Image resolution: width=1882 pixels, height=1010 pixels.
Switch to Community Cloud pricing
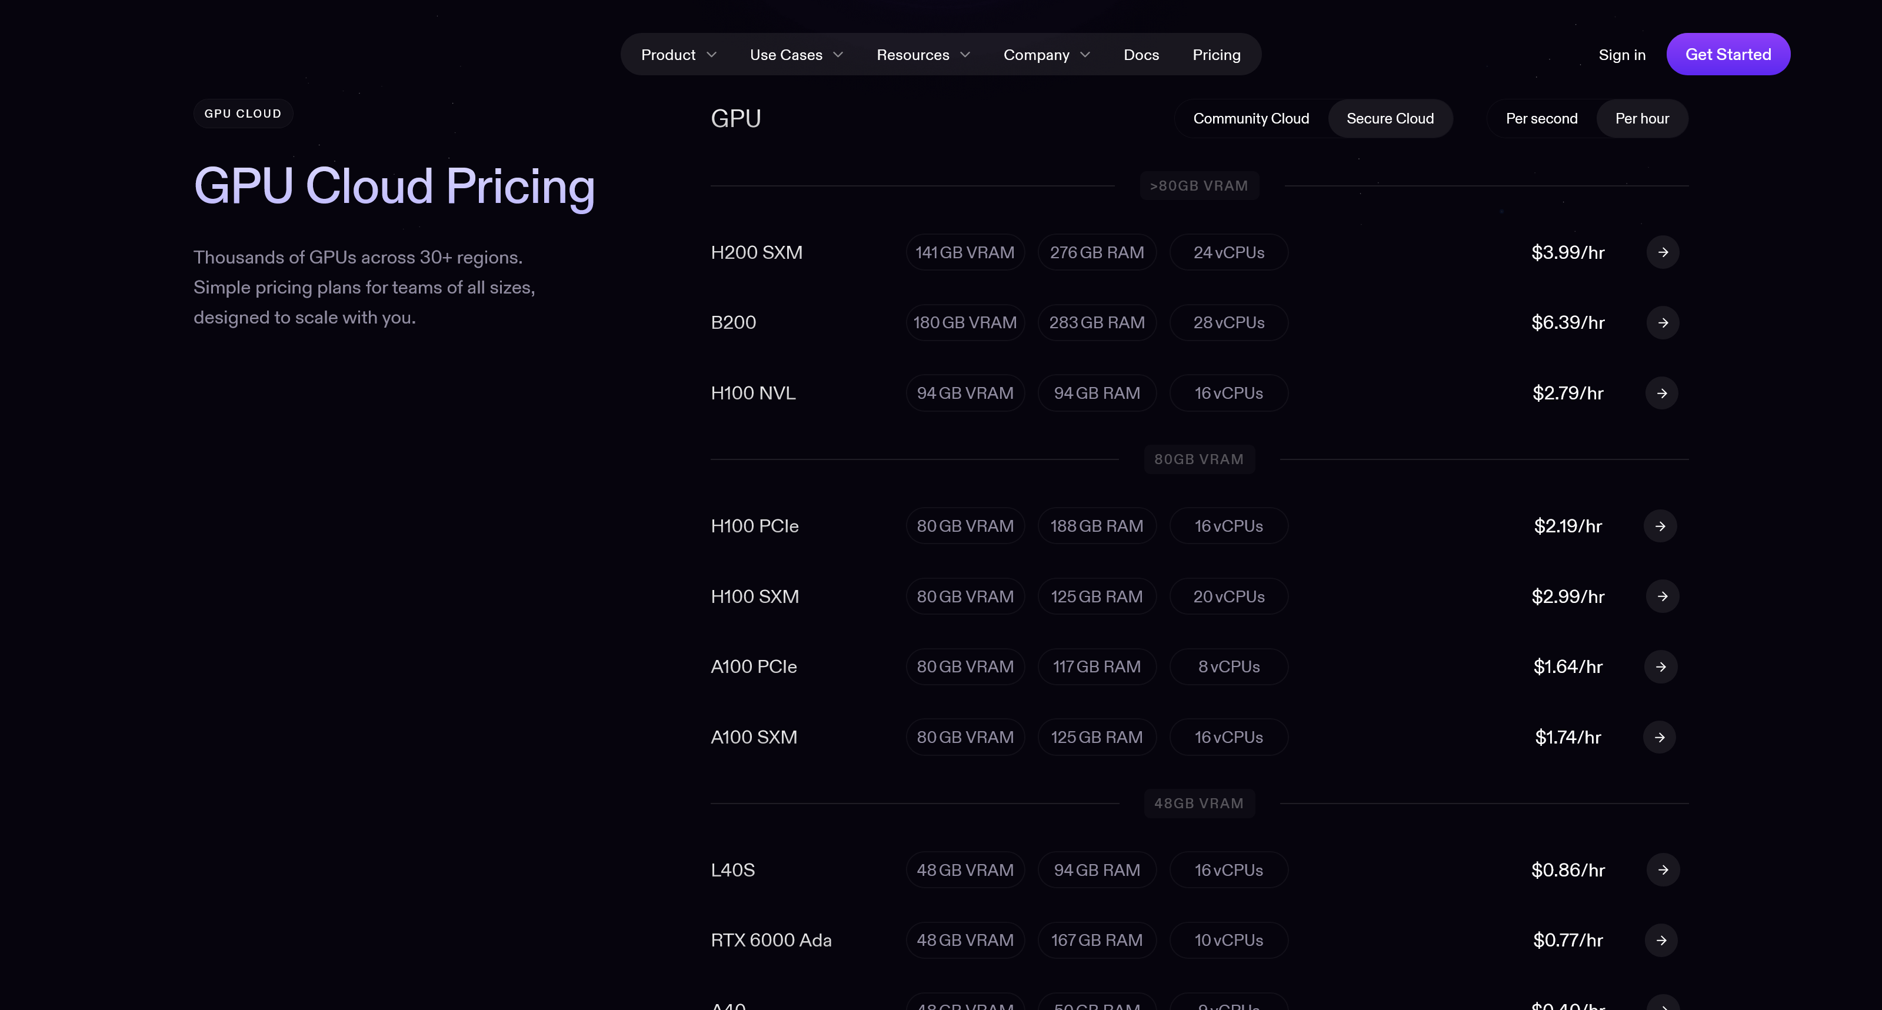tap(1251, 118)
